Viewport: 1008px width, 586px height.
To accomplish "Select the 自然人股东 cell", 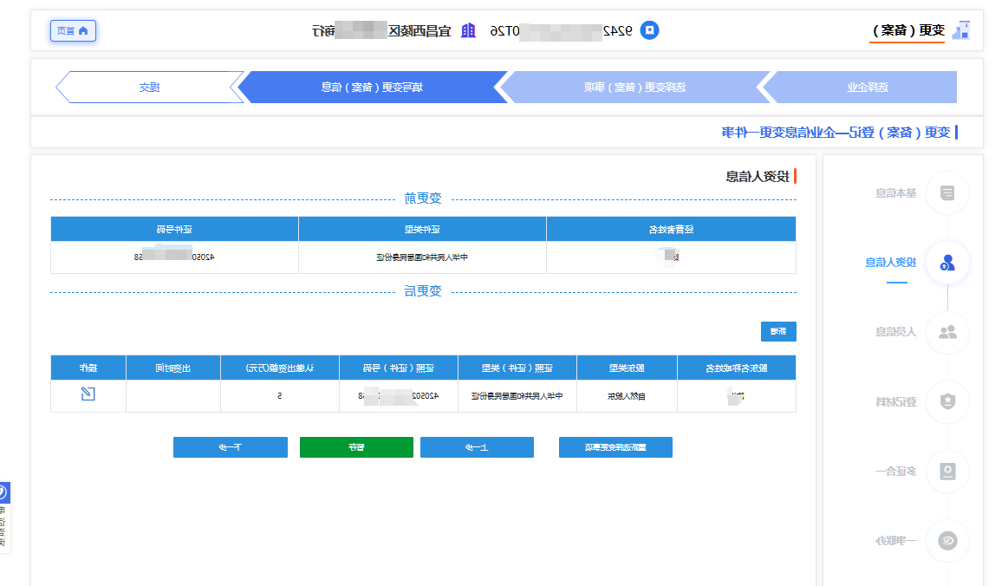I will (x=627, y=396).
